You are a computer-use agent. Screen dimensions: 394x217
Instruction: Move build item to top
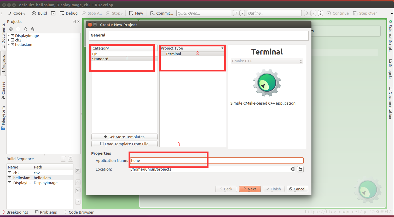click(x=78, y=171)
